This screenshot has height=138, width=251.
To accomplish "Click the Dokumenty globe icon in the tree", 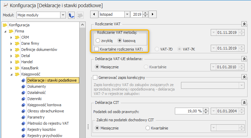I will tap(23, 87).
